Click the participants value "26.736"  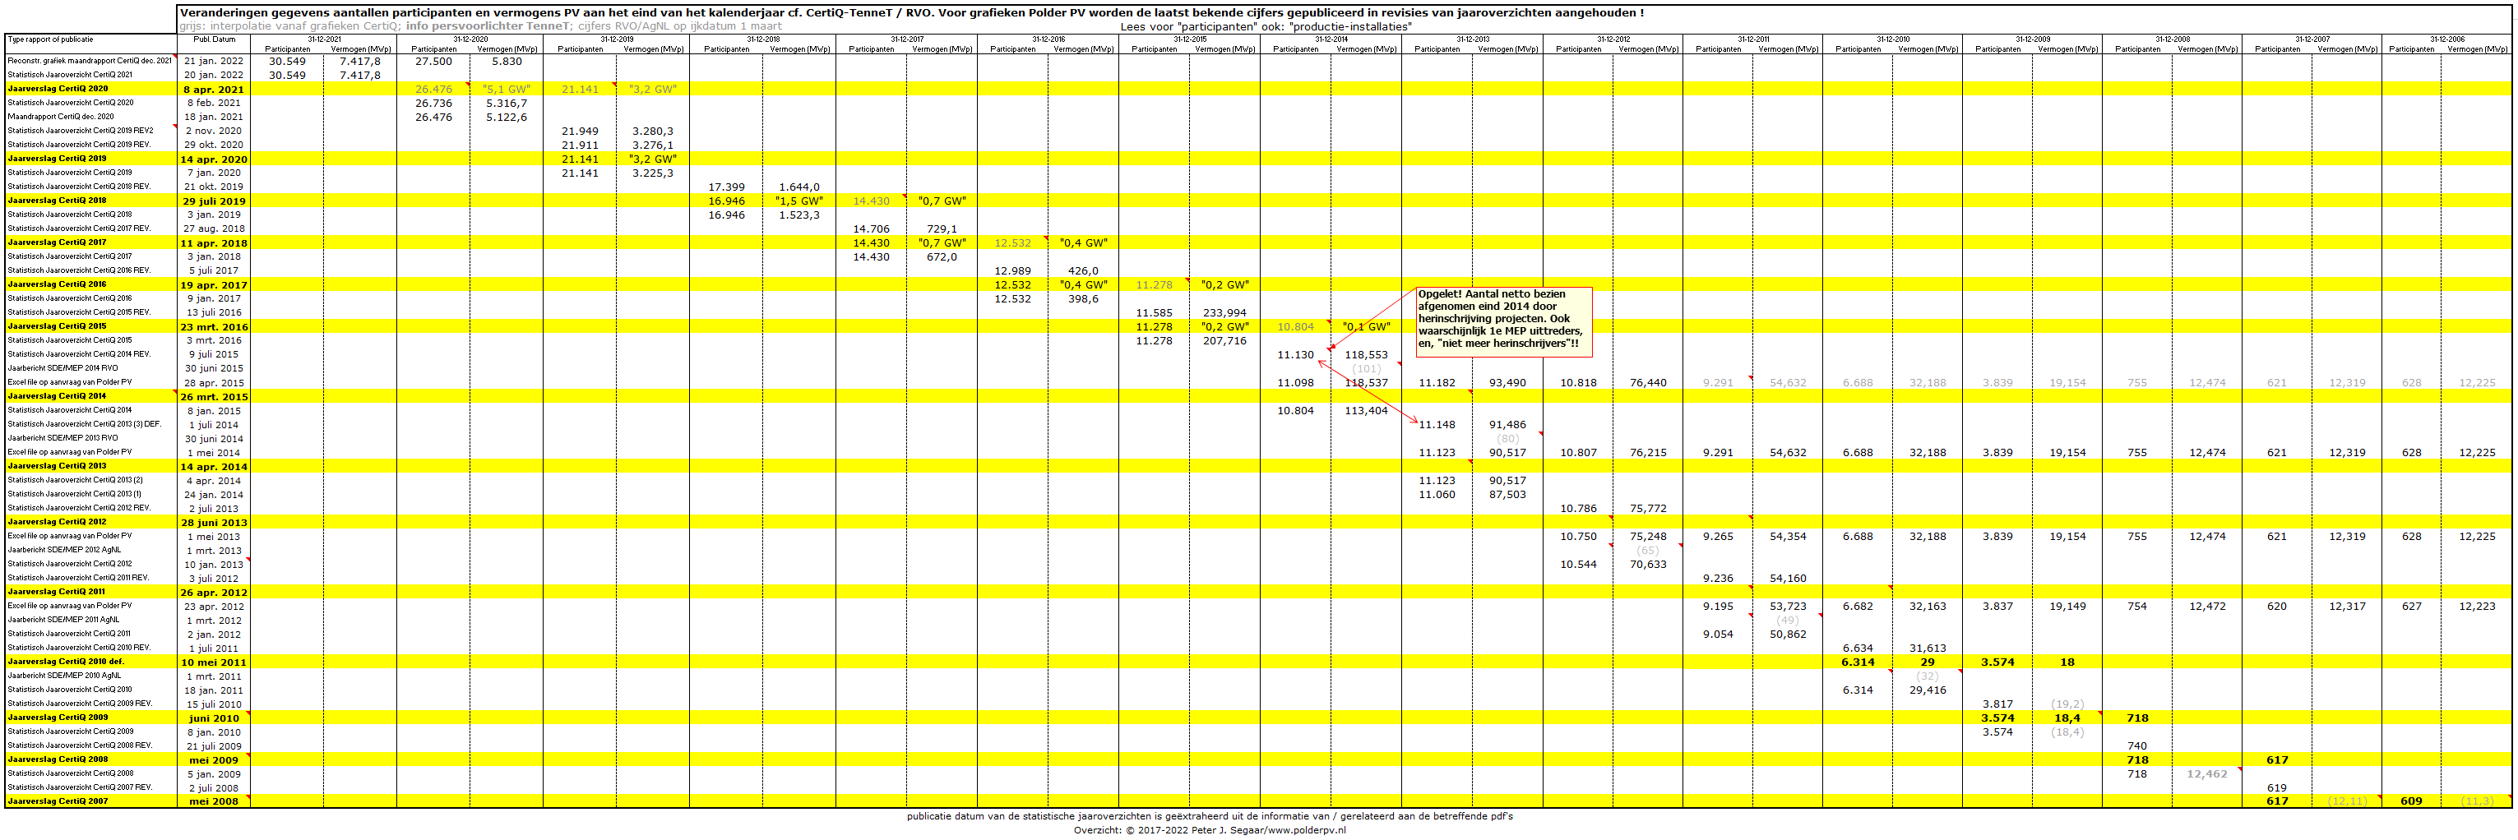click(x=433, y=103)
